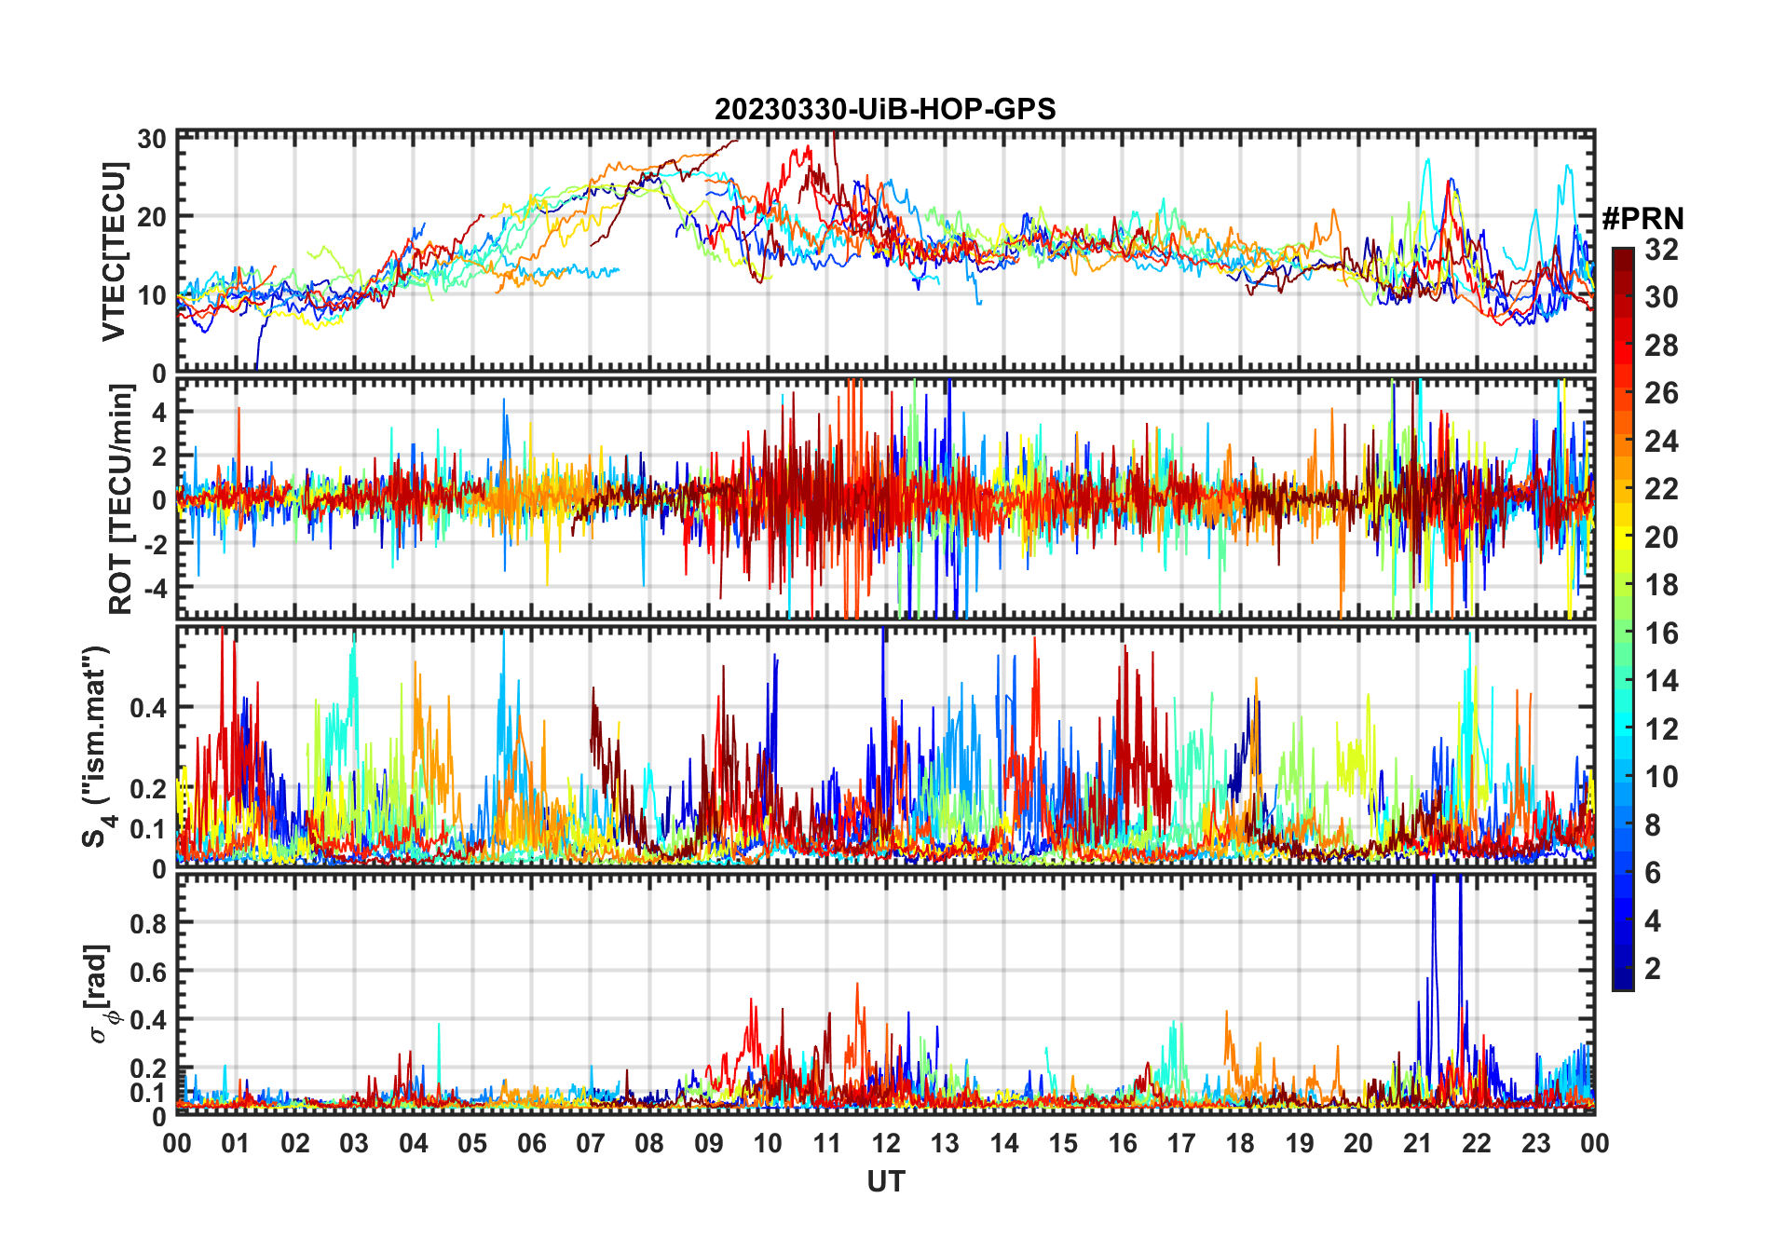This screenshot has height=1239, width=1772.
Task: Click the #PRN colorbar title
Action: (1643, 219)
